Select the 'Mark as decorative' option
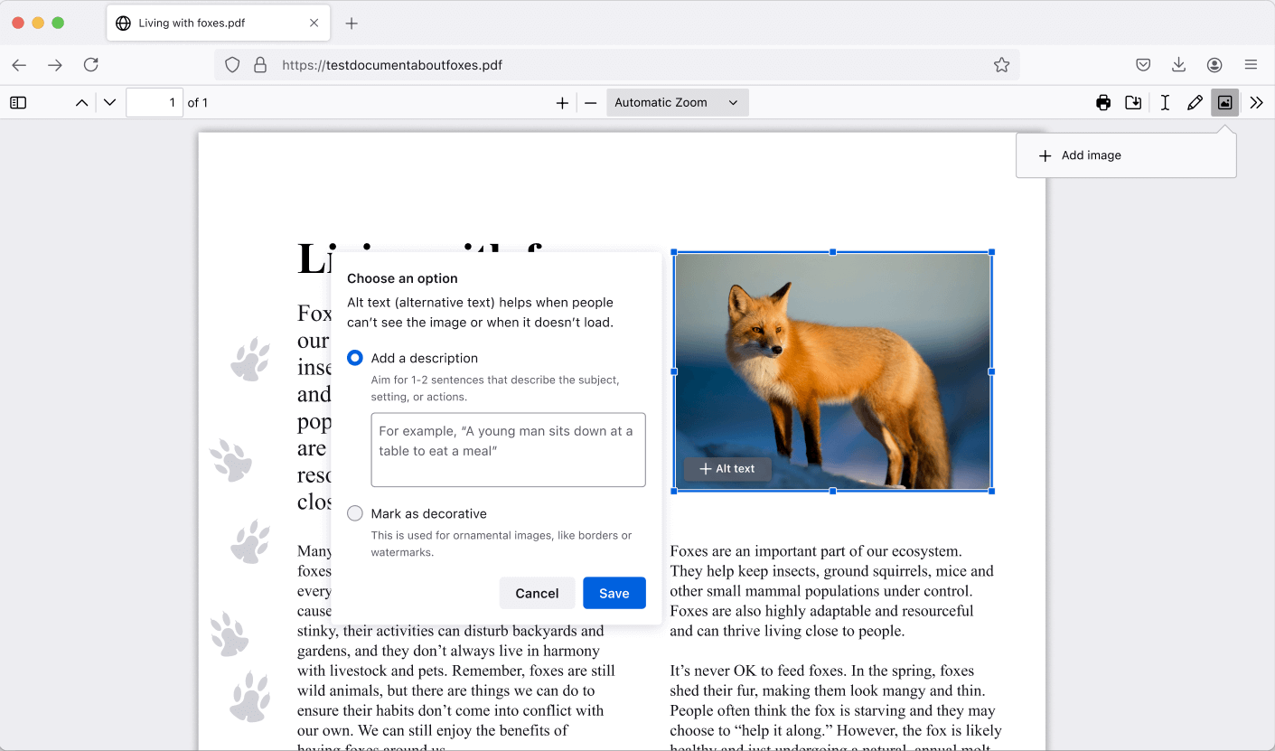Image resolution: width=1275 pixels, height=751 pixels. [355, 512]
